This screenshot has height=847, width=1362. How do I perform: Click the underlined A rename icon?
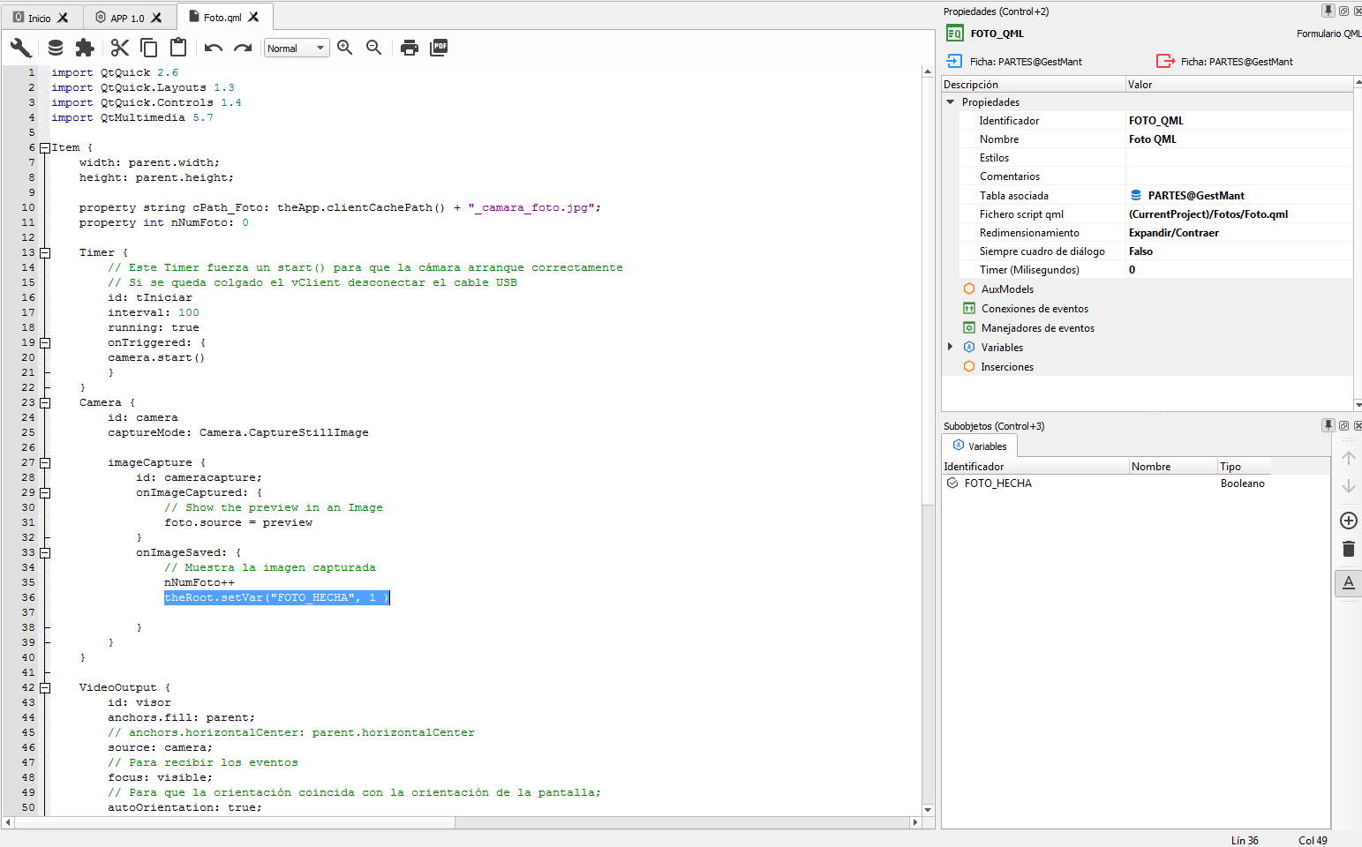coord(1349,583)
